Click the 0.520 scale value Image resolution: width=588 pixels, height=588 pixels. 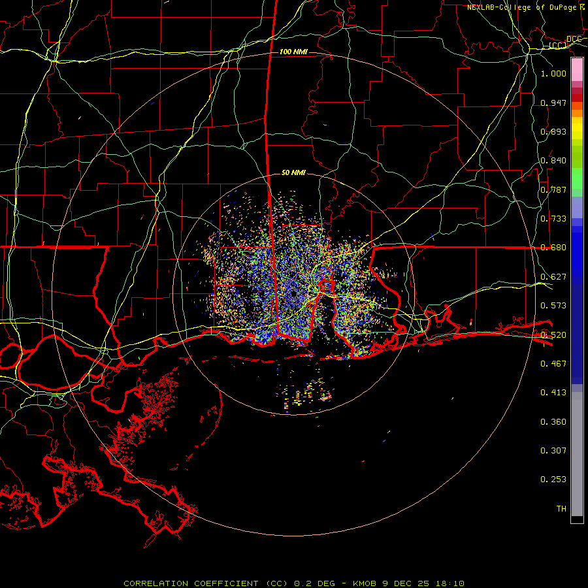coord(553,335)
